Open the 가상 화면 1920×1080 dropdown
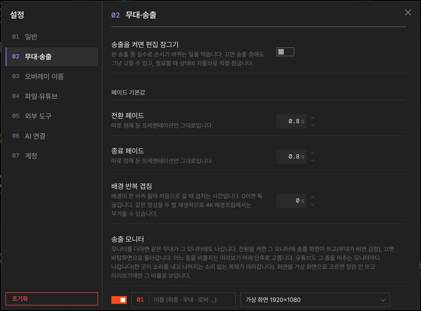This screenshot has height=311, width=421. (x=315, y=300)
